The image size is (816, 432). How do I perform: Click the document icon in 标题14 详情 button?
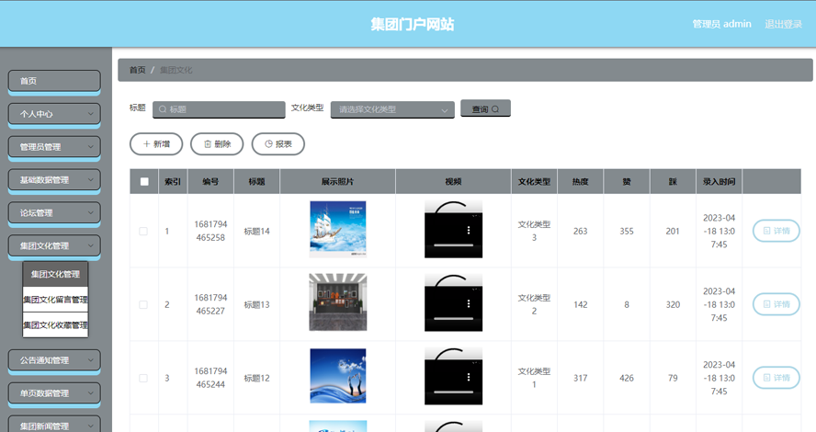pos(766,231)
